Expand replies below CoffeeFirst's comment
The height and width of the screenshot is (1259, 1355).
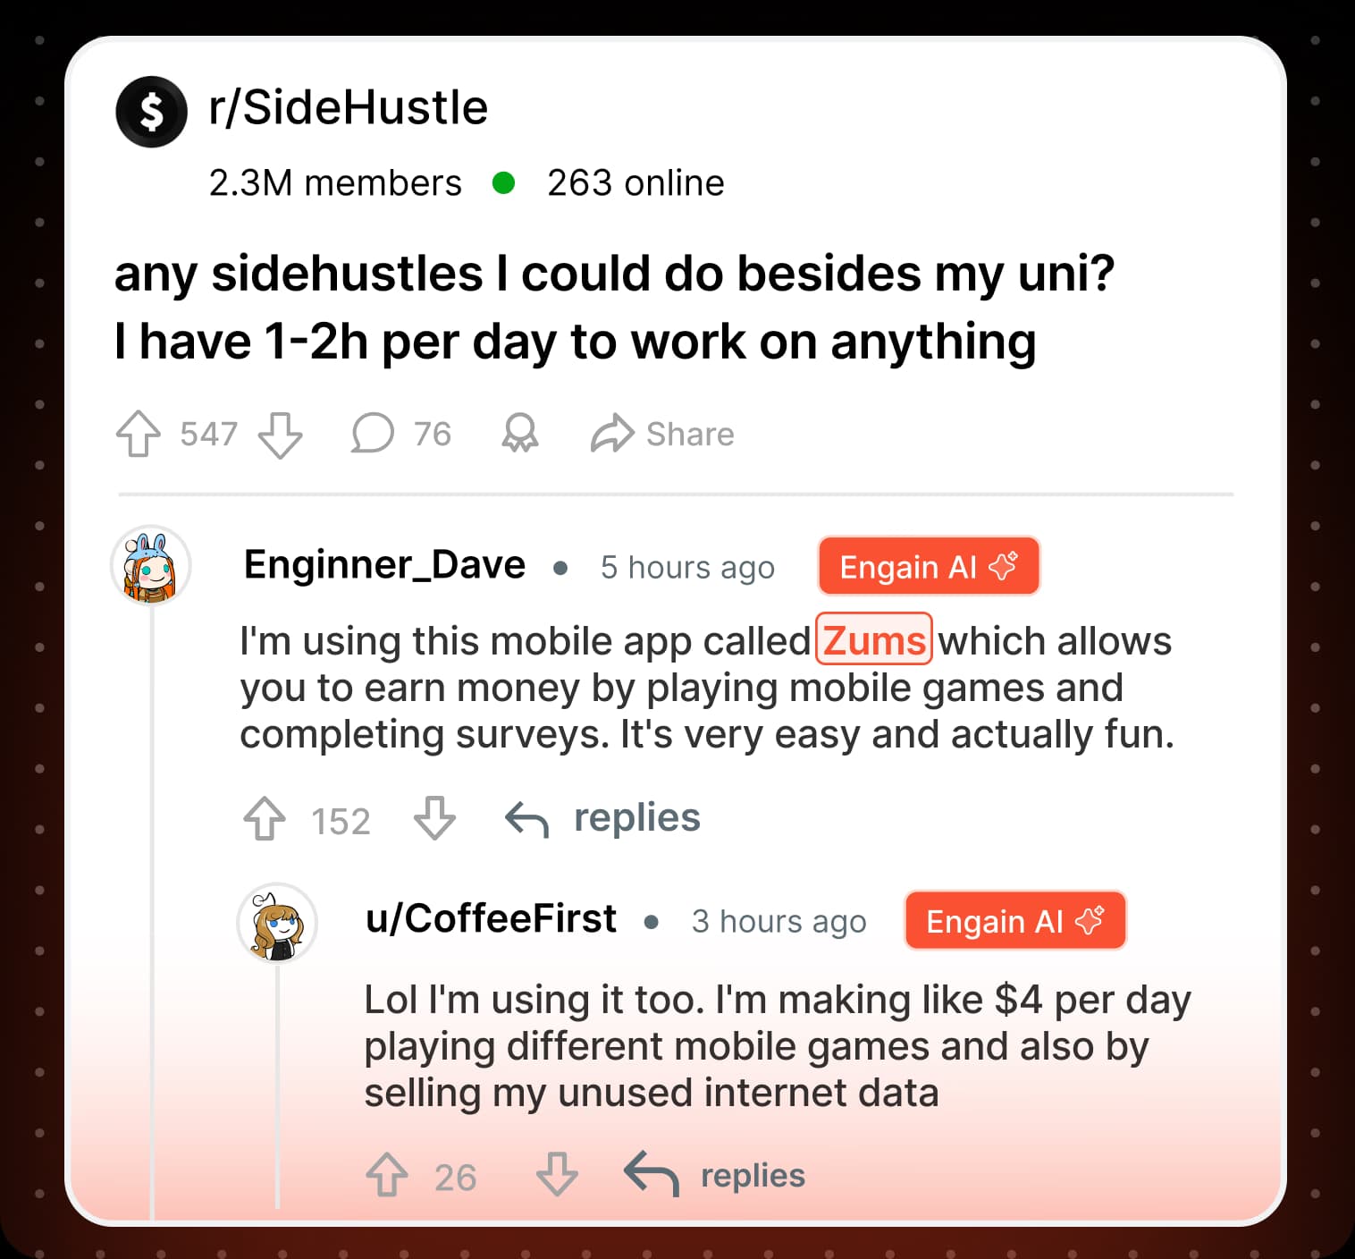pyautogui.click(x=752, y=1175)
